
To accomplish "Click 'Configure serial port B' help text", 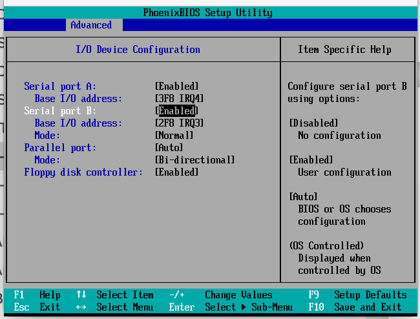I will (x=347, y=87).
